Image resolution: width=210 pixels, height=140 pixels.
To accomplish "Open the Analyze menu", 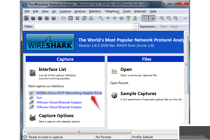I will 80,11.
